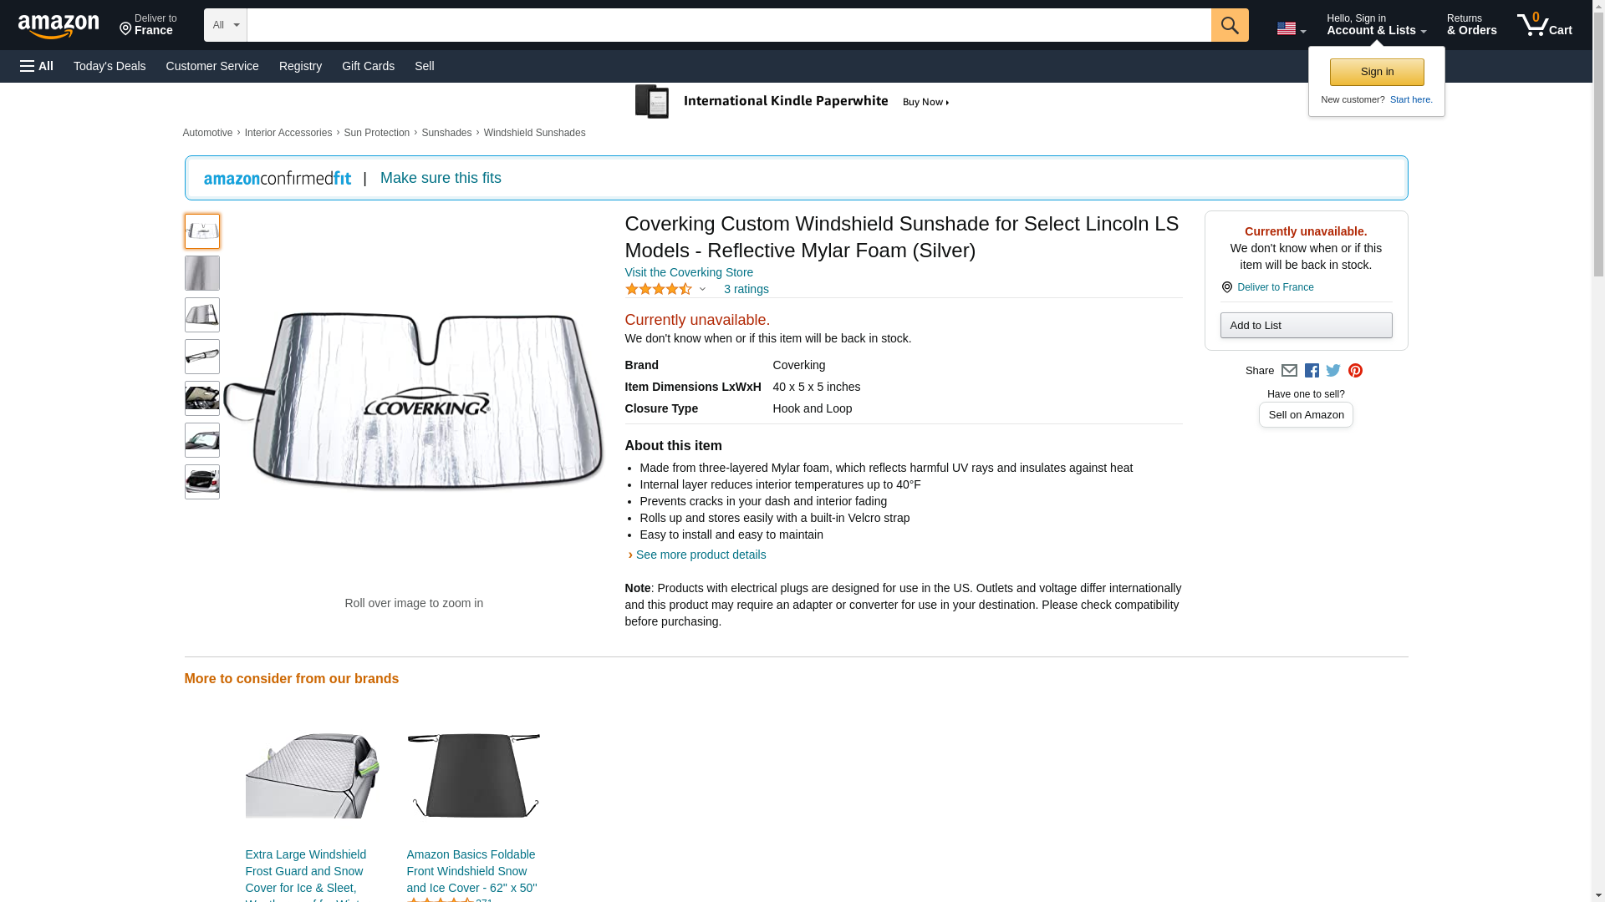Visit the Coverking Store link
This screenshot has width=1605, height=902.
[689, 272]
